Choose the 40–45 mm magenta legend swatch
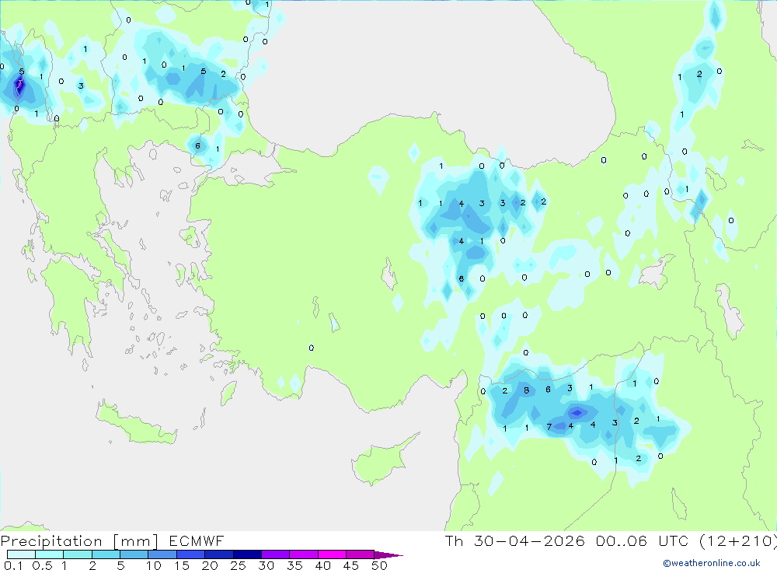 point(332,554)
